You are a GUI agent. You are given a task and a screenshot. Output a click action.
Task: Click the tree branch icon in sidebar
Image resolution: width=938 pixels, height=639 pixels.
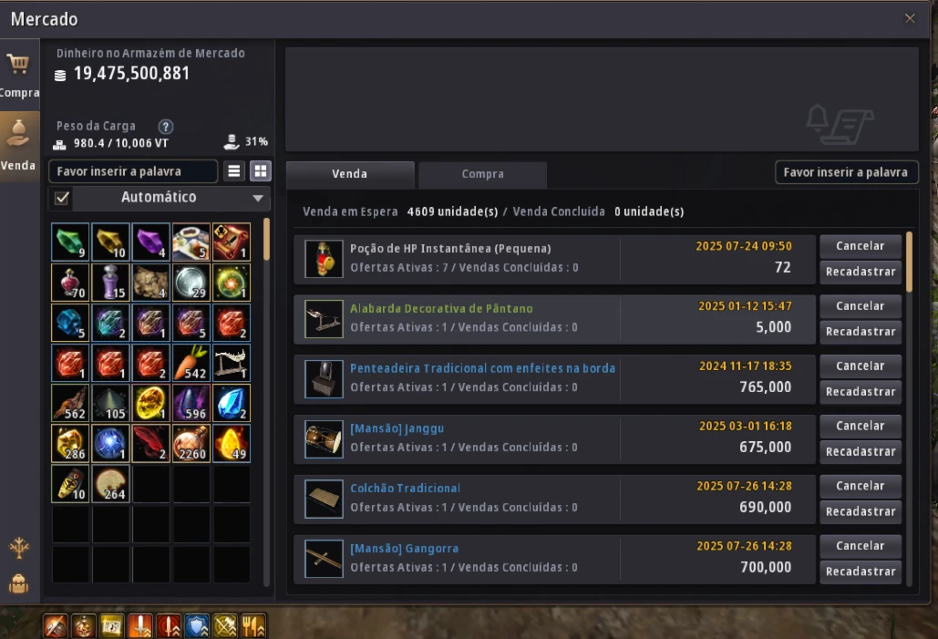[18, 548]
